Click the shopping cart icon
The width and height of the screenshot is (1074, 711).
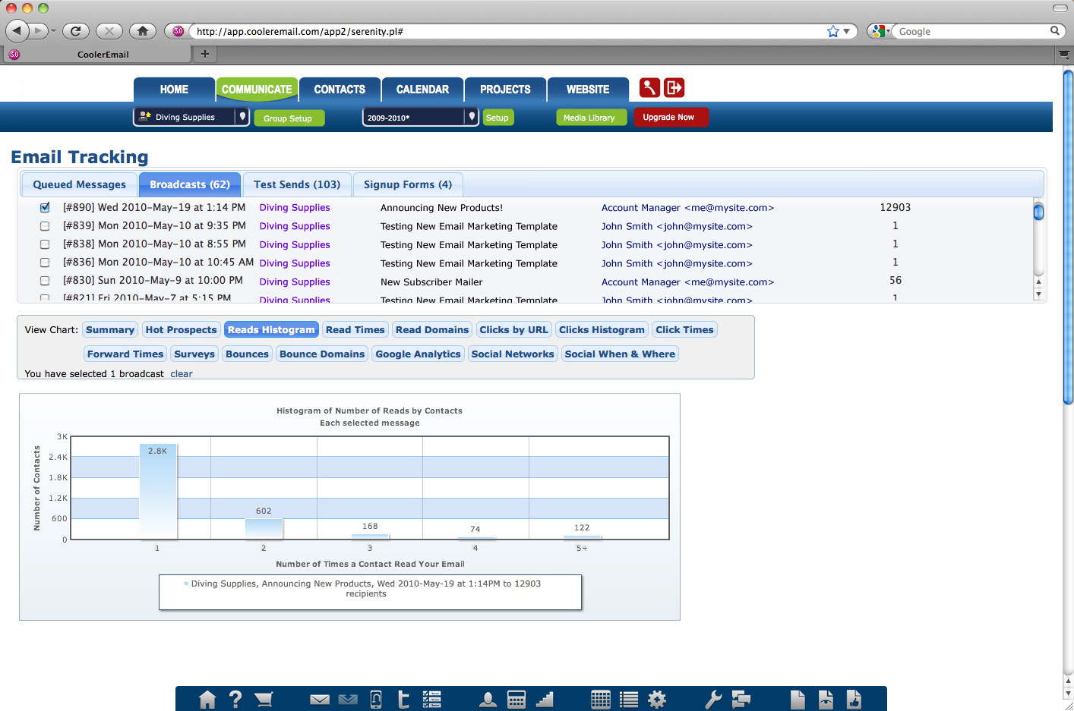tap(264, 700)
